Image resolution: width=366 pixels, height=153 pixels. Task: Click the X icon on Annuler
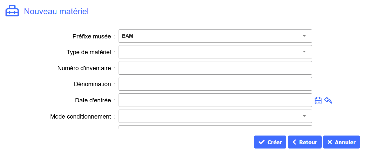pyautogui.click(x=330, y=142)
